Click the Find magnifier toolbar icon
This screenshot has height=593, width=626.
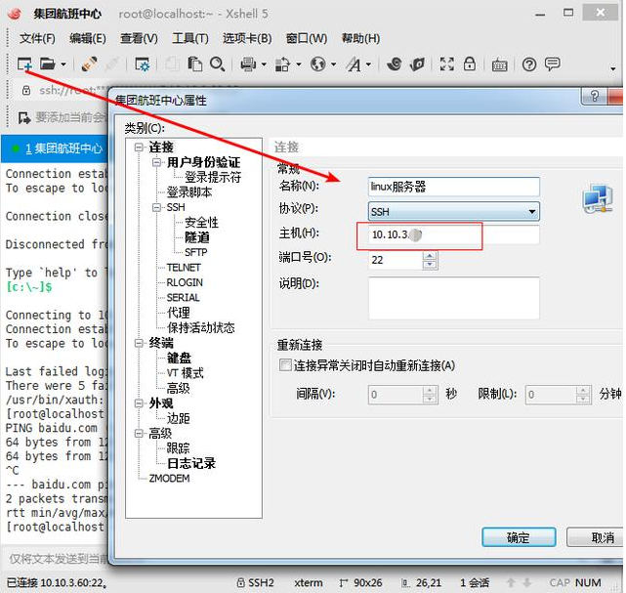coord(218,64)
